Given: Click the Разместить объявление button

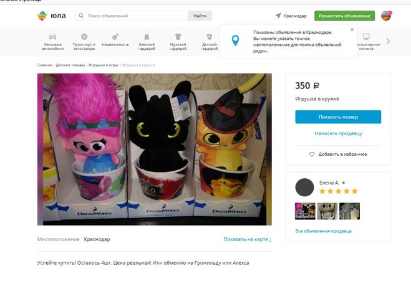Looking at the screenshot, I should click(344, 16).
